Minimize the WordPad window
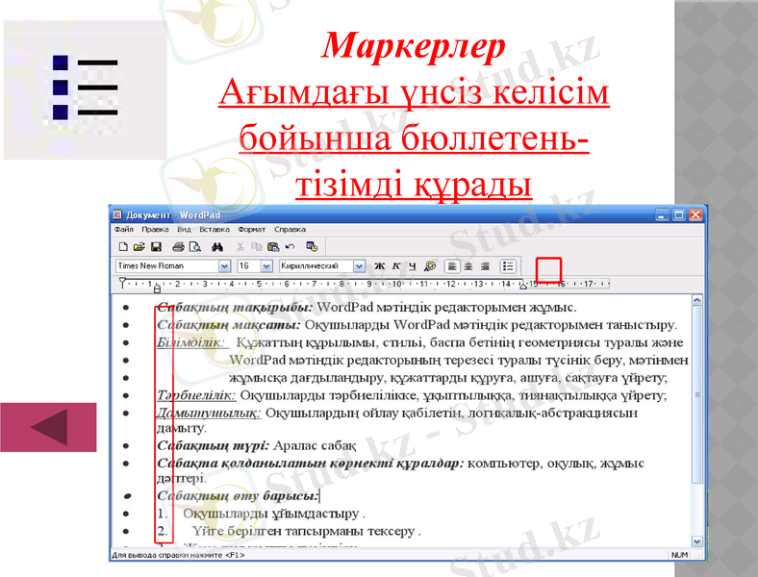758x577 pixels. tap(662, 214)
